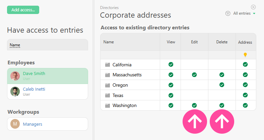This screenshot has width=264, height=140.
Task: Click the Oregon folder icon
Action: [108, 85]
